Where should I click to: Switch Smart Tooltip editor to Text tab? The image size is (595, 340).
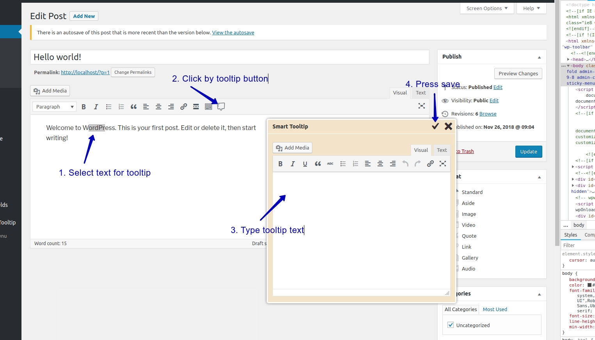coord(442,150)
